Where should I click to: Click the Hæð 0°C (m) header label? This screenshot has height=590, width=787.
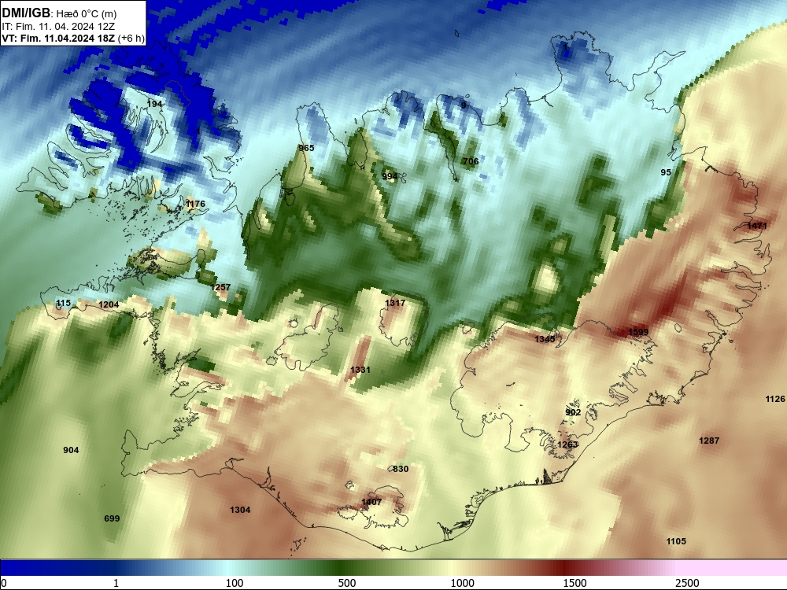pyautogui.click(x=85, y=13)
